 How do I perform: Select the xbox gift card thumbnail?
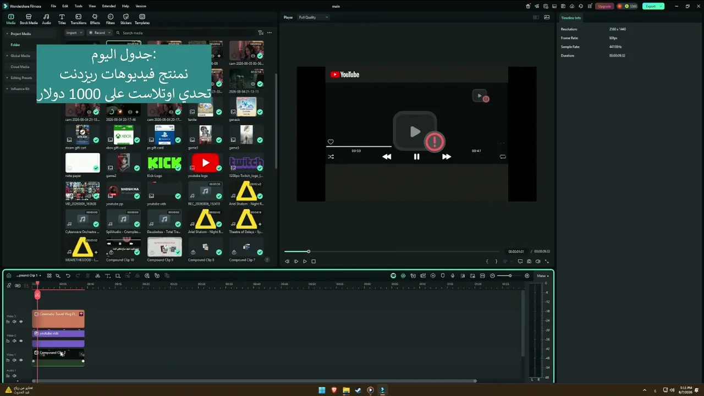click(123, 135)
